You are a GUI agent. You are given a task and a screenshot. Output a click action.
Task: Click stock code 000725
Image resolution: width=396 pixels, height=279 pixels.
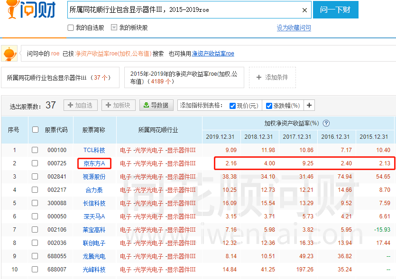pyautogui.click(x=57, y=163)
